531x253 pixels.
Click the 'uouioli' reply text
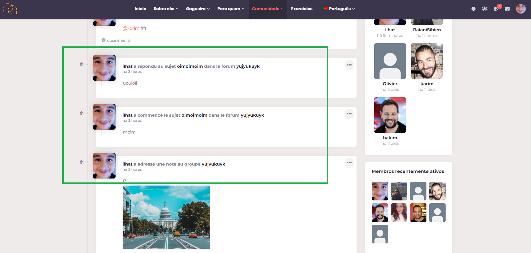click(130, 83)
